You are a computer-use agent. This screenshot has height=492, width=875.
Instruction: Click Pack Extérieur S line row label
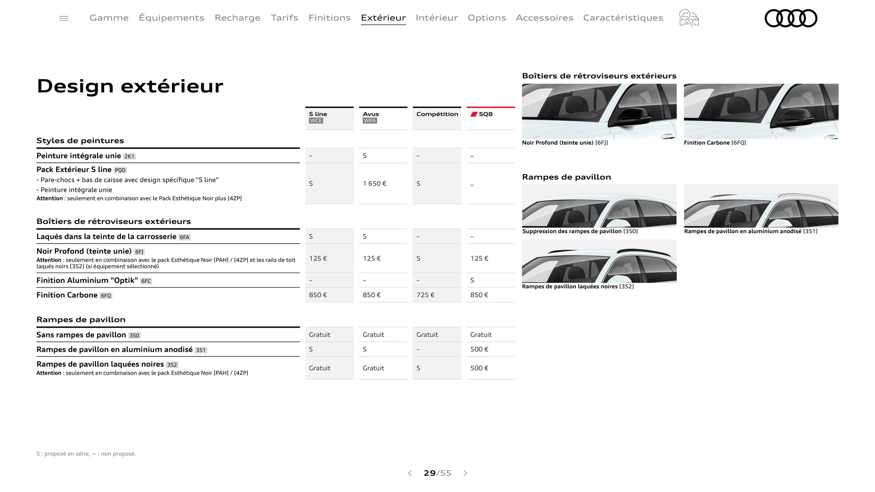[x=74, y=169]
